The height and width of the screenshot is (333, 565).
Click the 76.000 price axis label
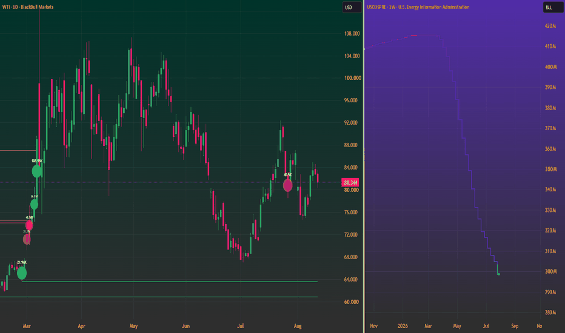point(351,212)
